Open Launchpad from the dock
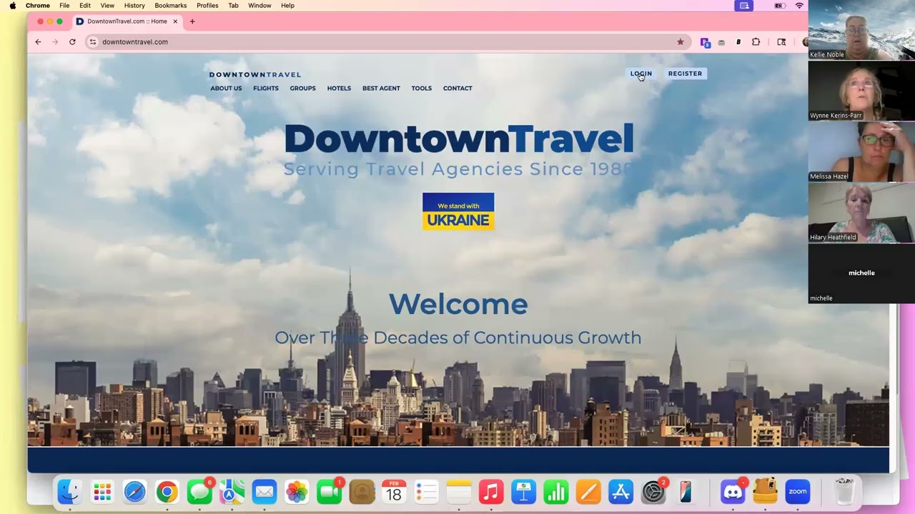 tap(102, 492)
